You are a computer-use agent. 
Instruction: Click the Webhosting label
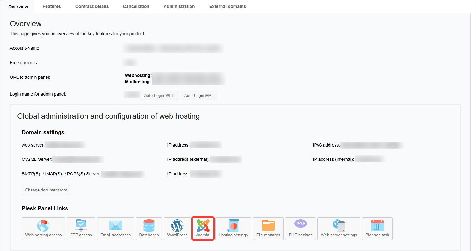138,75
